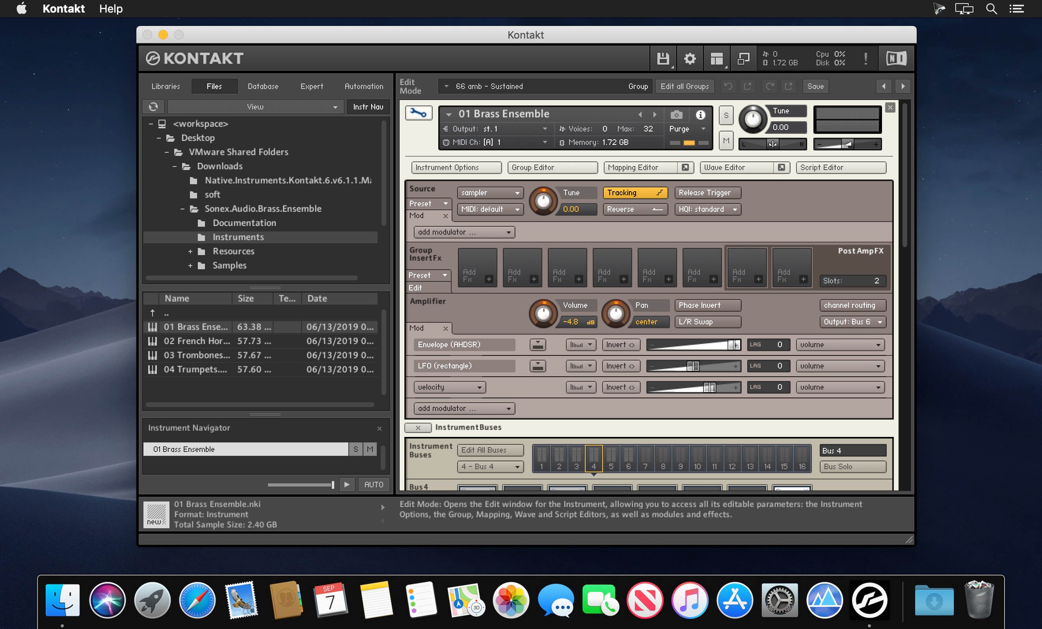Open Finder from the Dock
This screenshot has height=629, width=1042.
(63, 600)
